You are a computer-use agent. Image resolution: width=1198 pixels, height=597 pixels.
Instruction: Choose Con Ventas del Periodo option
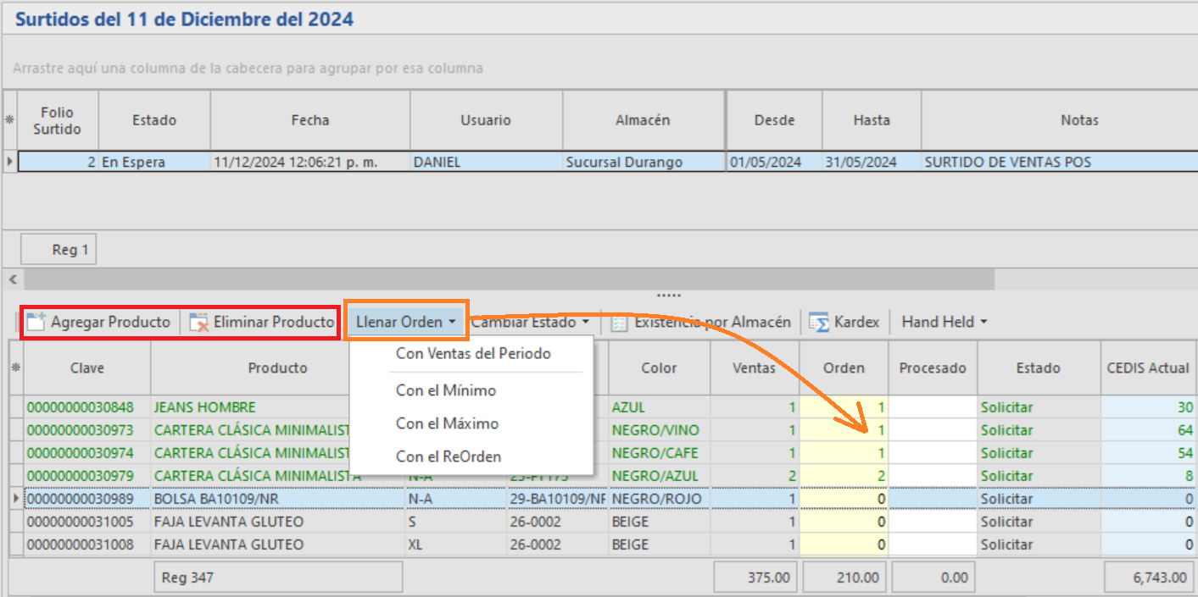click(x=473, y=354)
